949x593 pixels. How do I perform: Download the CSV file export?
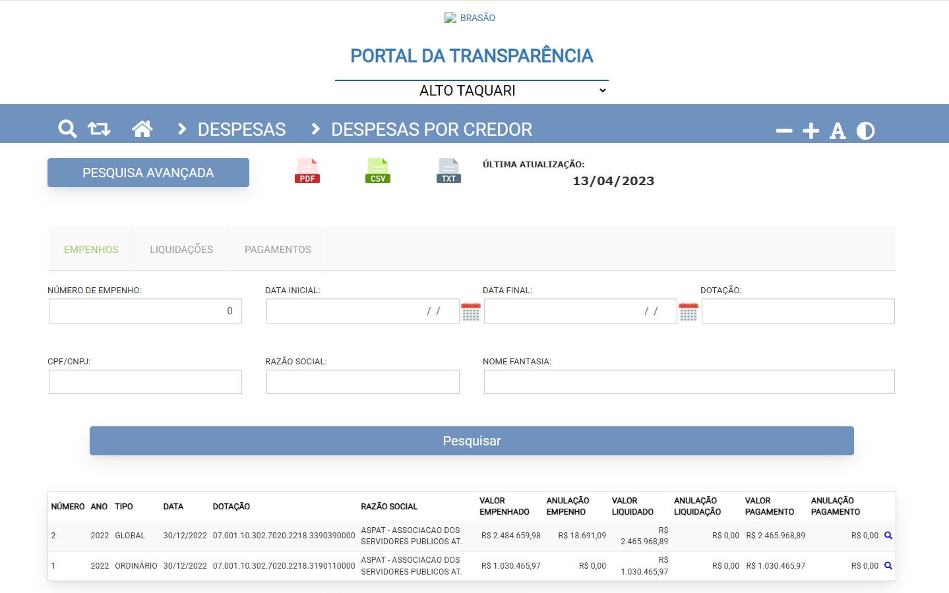(x=378, y=171)
